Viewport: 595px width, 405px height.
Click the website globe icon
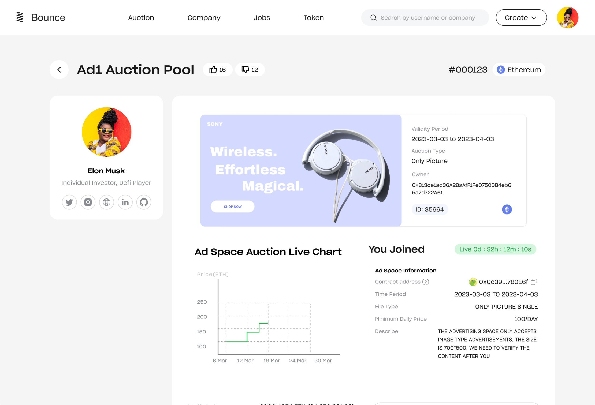(106, 202)
